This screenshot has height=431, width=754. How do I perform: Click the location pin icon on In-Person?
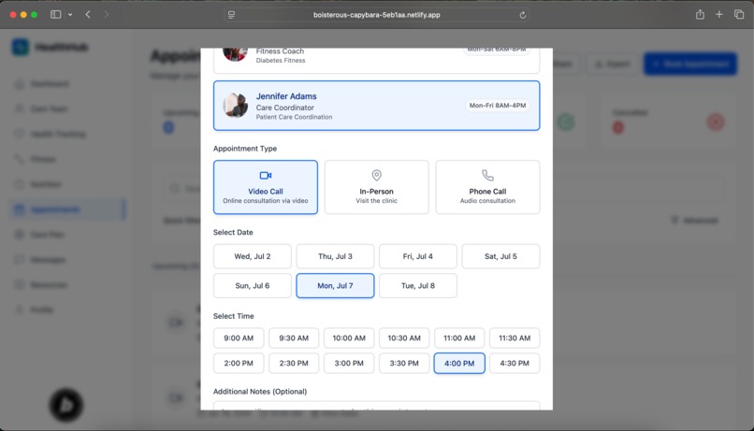click(x=376, y=176)
